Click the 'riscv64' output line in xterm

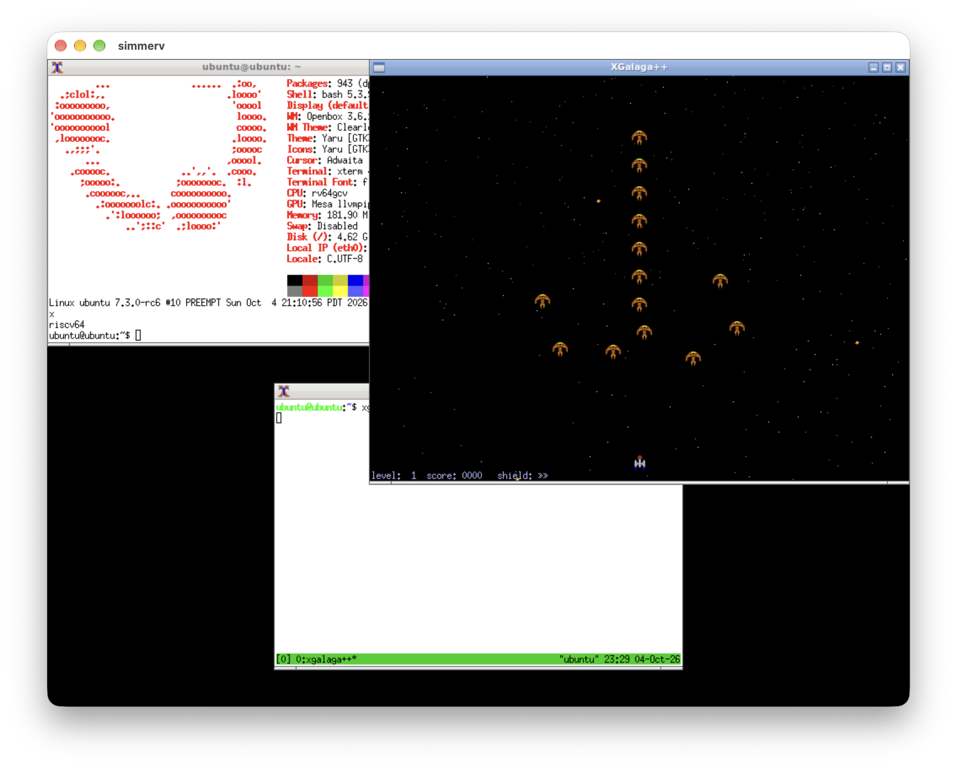coord(67,325)
